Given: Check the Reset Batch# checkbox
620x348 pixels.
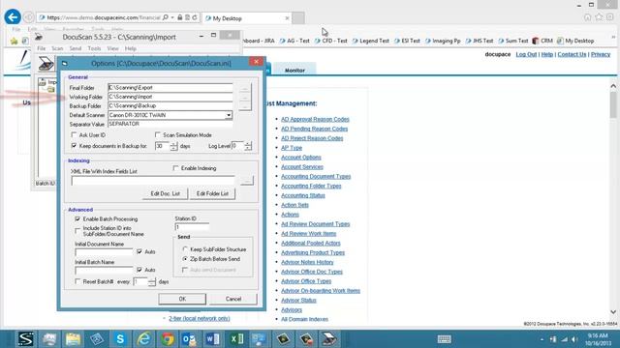Looking at the screenshot, I should click(x=77, y=281).
